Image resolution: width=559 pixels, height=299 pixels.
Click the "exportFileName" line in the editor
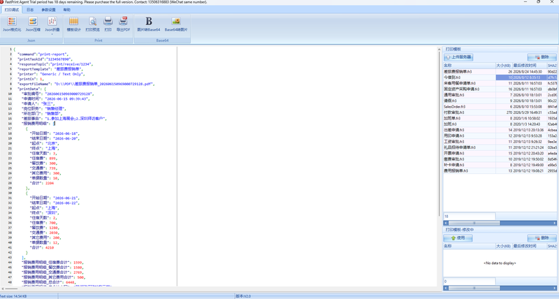tap(86, 84)
